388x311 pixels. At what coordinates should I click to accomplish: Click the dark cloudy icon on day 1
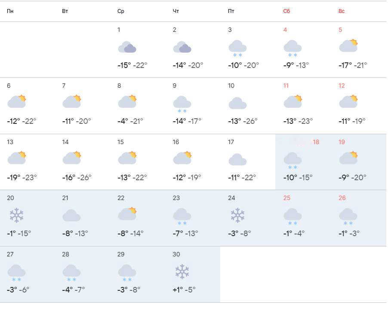click(127, 47)
